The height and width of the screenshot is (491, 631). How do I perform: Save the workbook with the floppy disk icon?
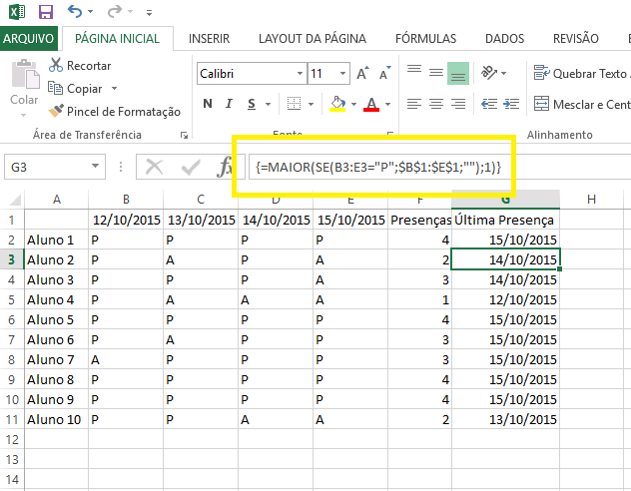pos(46,12)
